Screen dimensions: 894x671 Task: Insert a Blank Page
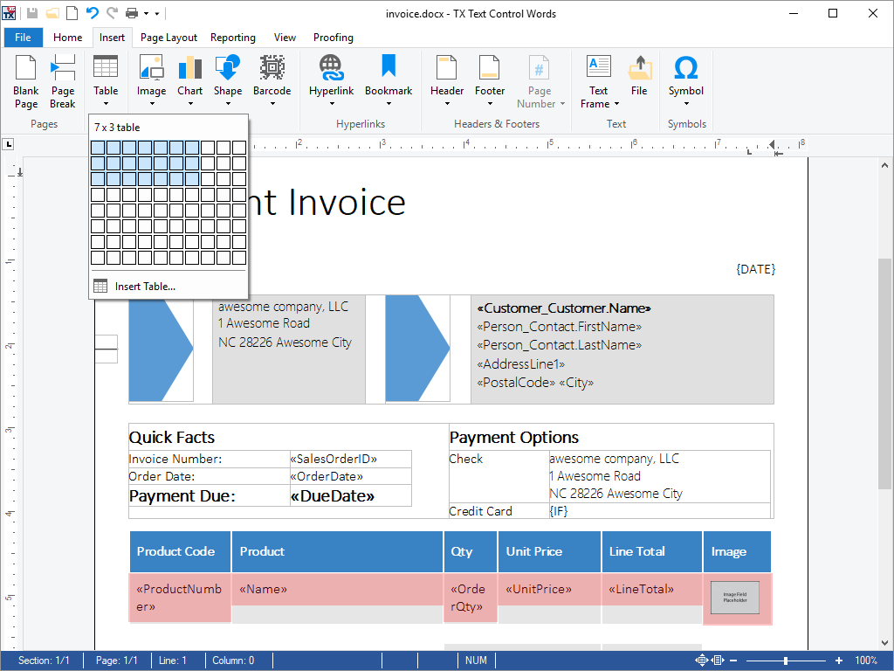[x=26, y=81]
